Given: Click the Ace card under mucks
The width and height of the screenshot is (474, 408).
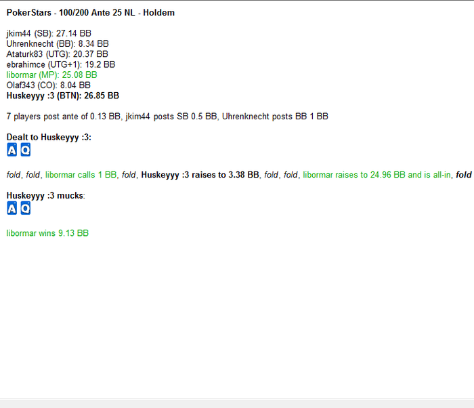Looking at the screenshot, I should coord(12,208).
